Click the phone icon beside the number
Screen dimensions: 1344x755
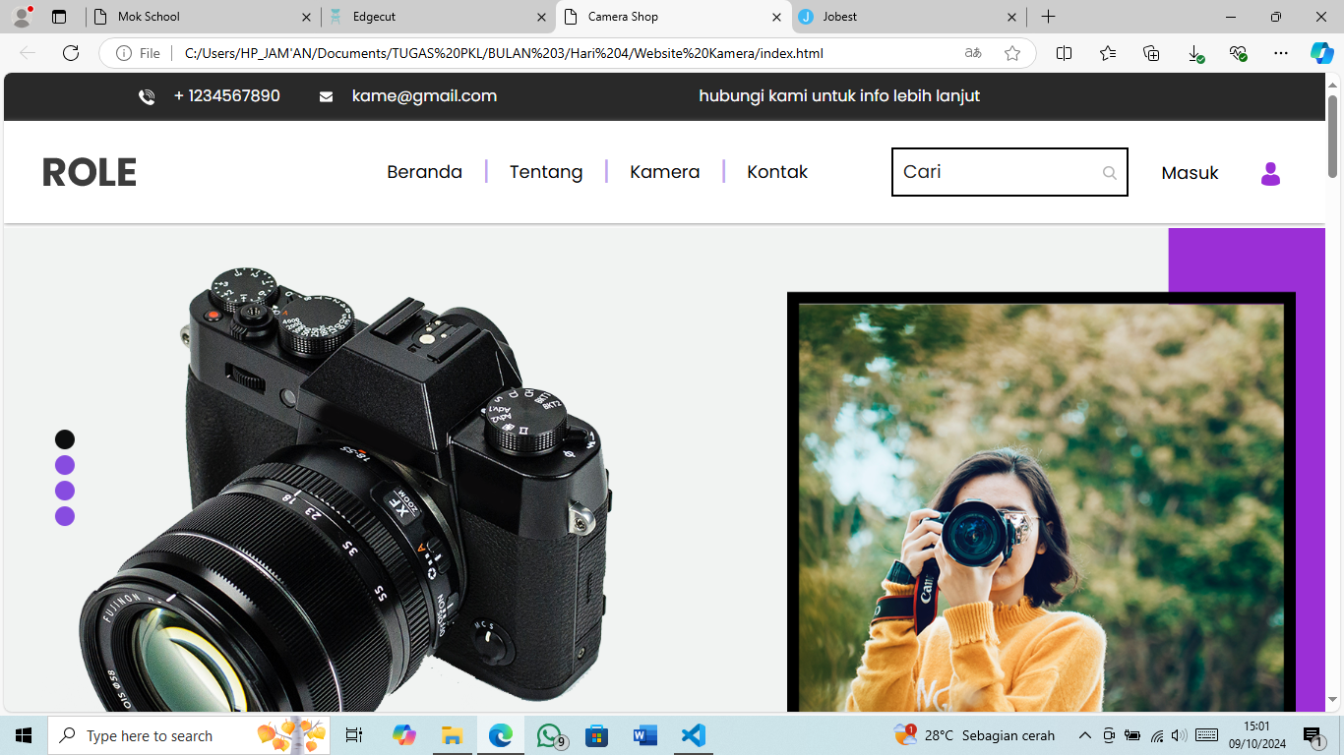(147, 96)
